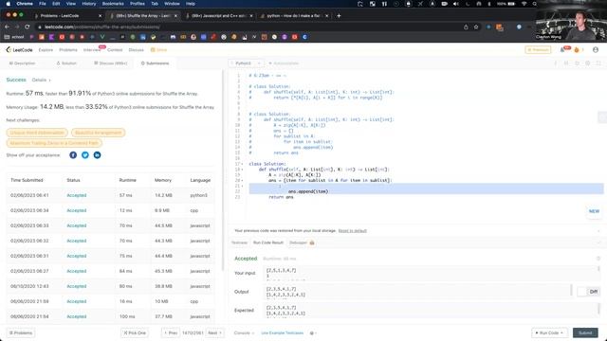Click the submissions panel scrollbar
607x341 pixels.
tap(223, 170)
